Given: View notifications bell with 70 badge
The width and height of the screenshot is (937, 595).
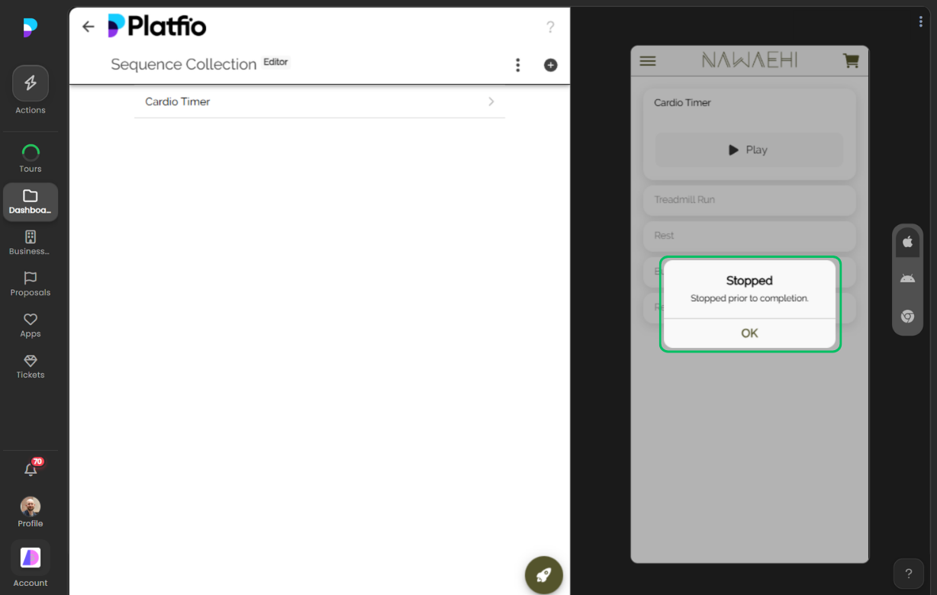Looking at the screenshot, I should click(x=31, y=470).
